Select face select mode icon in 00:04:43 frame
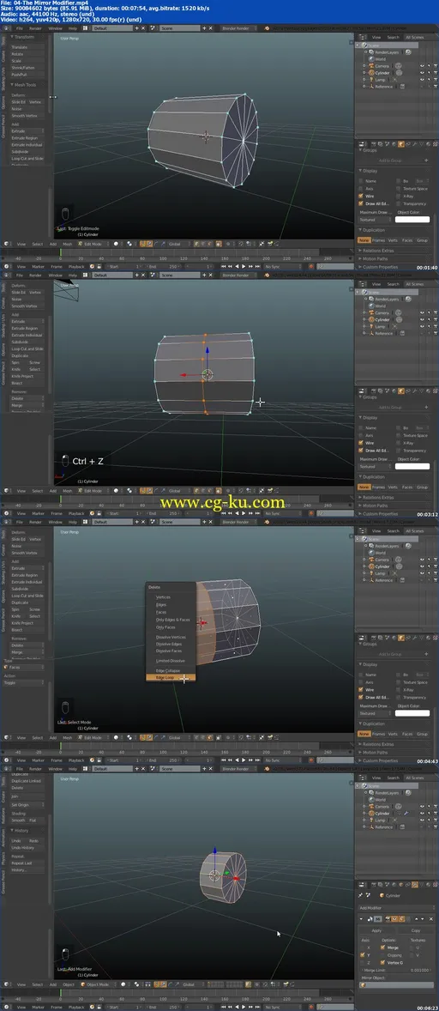The image size is (439, 1011). pos(210,737)
